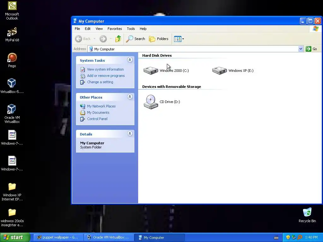Open My Network Places link

pos(101,106)
